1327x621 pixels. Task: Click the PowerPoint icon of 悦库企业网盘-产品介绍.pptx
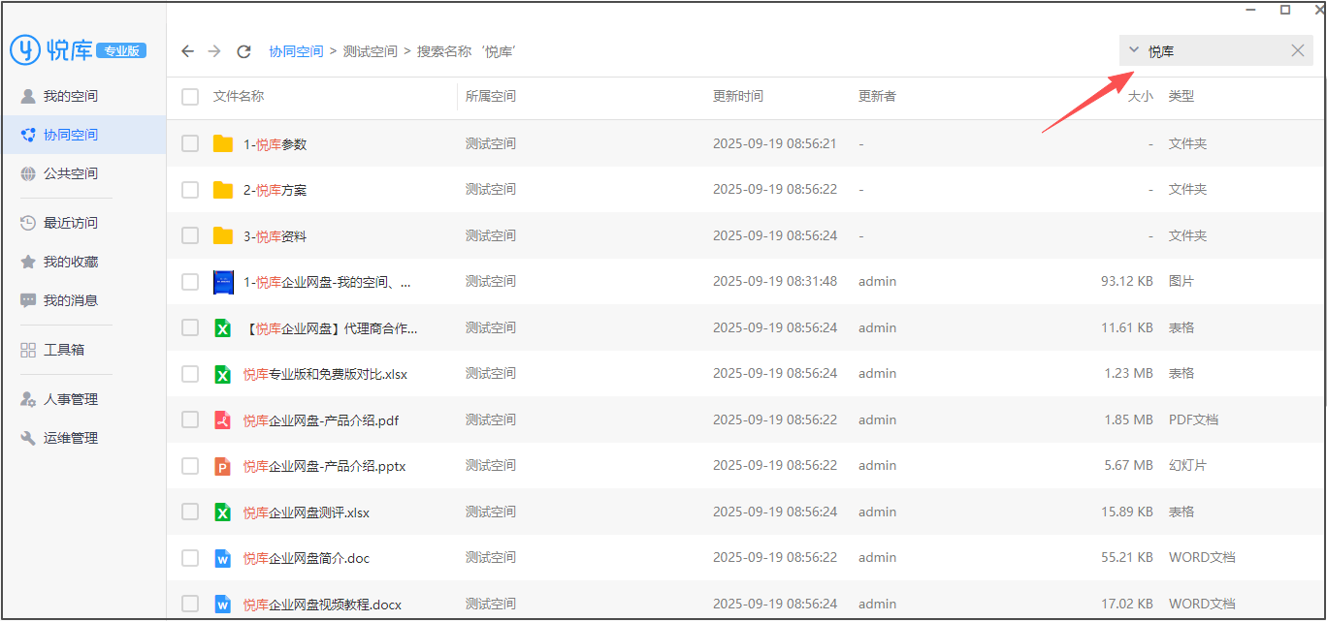[222, 466]
